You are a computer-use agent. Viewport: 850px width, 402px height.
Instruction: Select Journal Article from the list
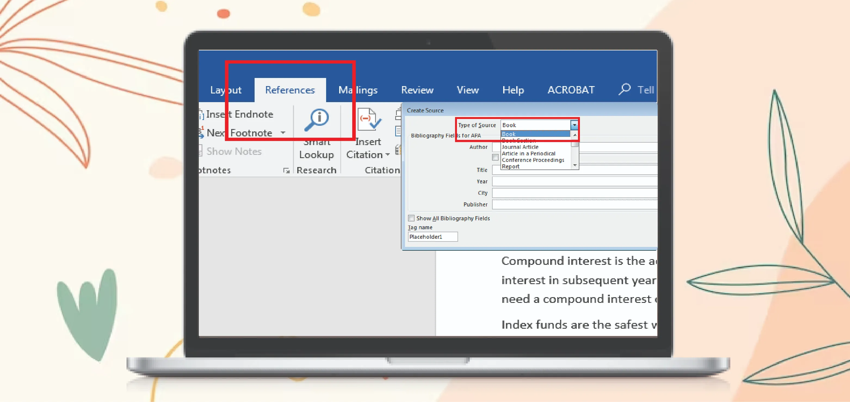520,147
